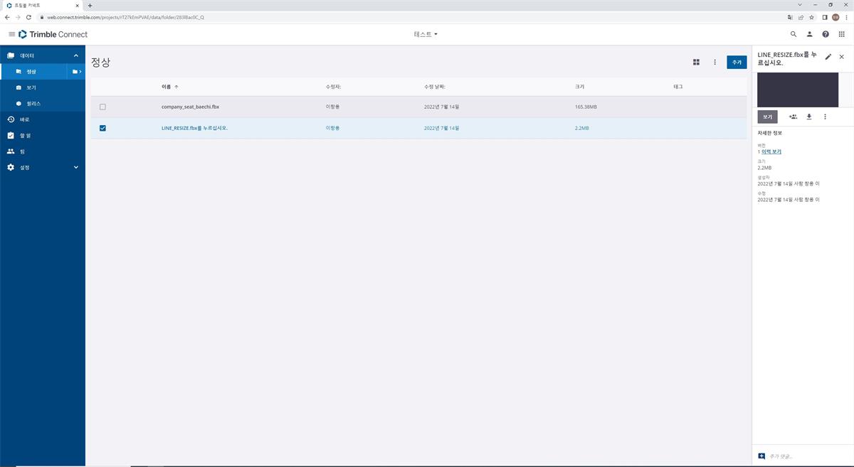Screen dimensions: 854x467
Task: Download LINE_RESIZE.fbx using the download icon
Action: tap(809, 117)
